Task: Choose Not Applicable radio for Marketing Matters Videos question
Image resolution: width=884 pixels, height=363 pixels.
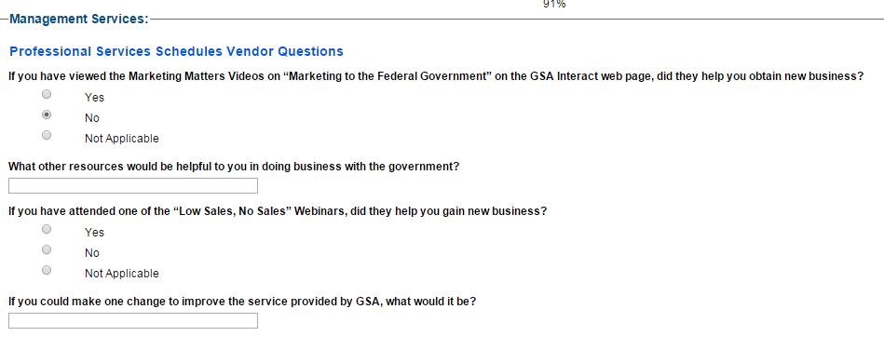Action: click(x=47, y=135)
